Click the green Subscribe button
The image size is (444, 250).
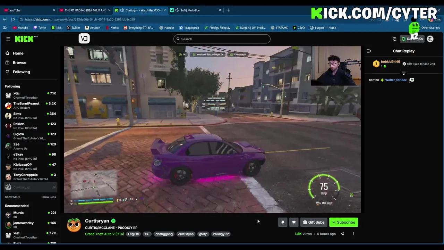(x=343, y=222)
